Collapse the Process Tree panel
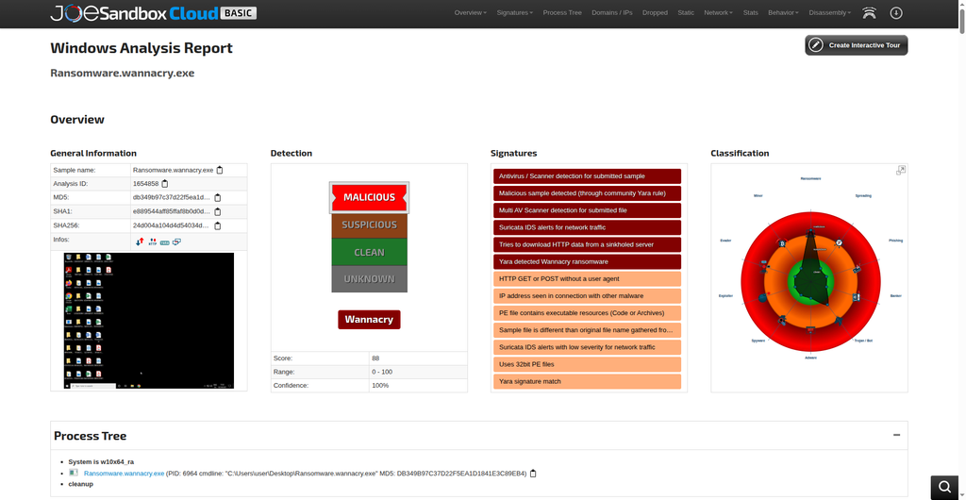 click(x=896, y=435)
